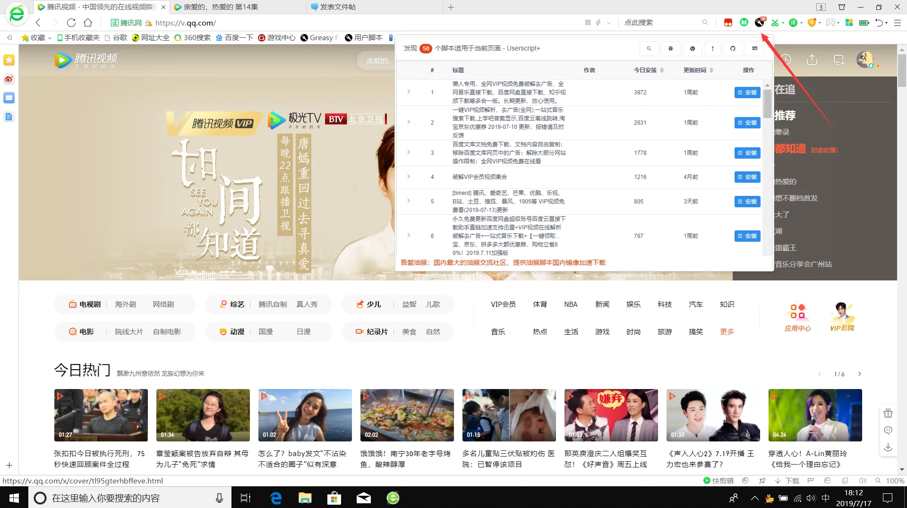The image size is (907, 508).
Task: Install script 6 with its 安装 button
Action: coord(747,236)
